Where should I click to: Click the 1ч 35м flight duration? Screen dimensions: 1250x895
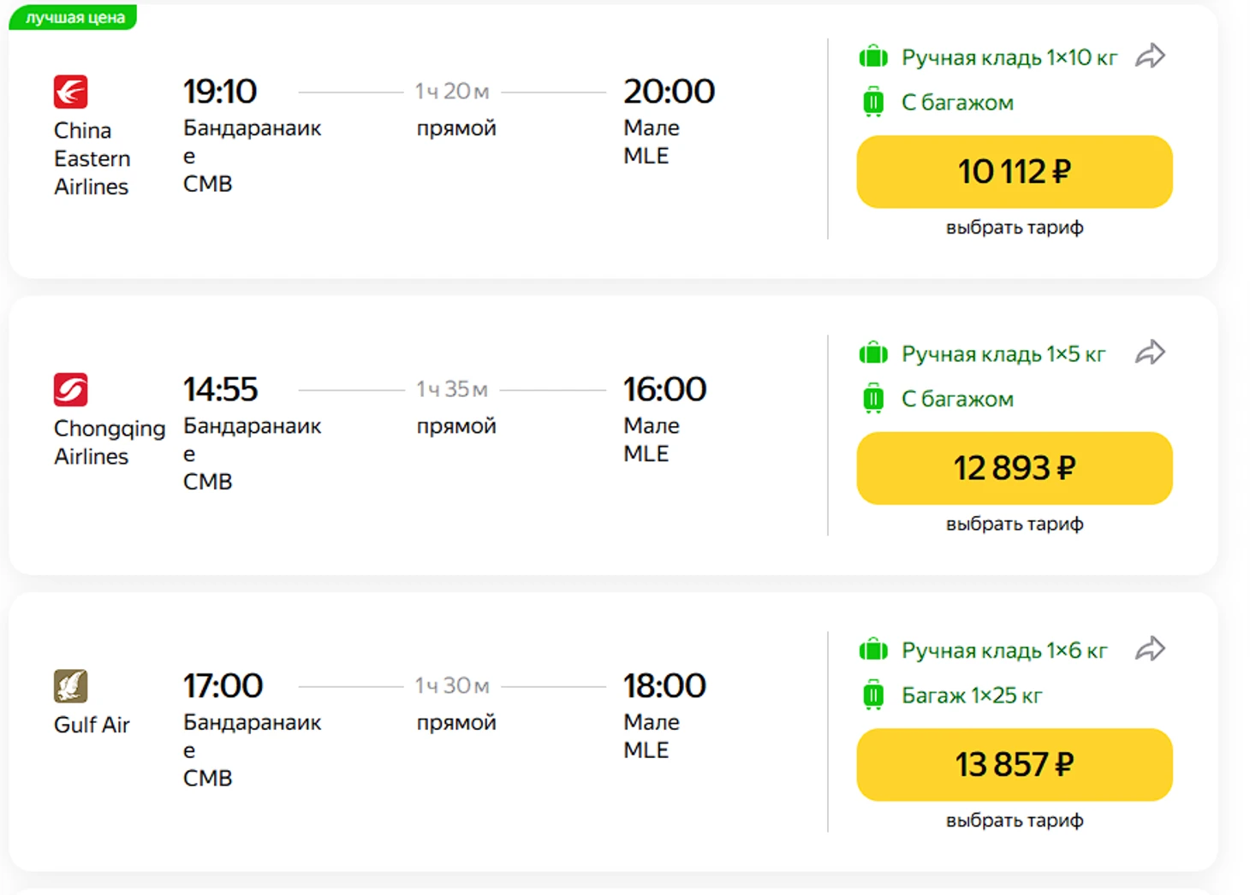point(452,389)
